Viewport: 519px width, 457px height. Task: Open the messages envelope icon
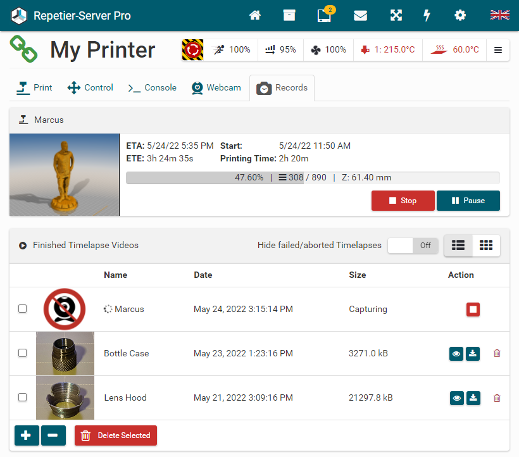click(x=360, y=15)
